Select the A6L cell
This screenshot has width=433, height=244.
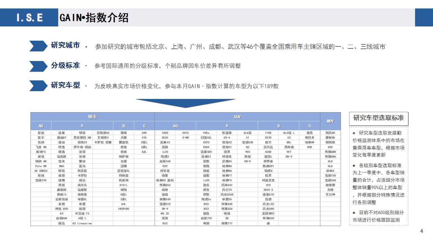point(144,152)
